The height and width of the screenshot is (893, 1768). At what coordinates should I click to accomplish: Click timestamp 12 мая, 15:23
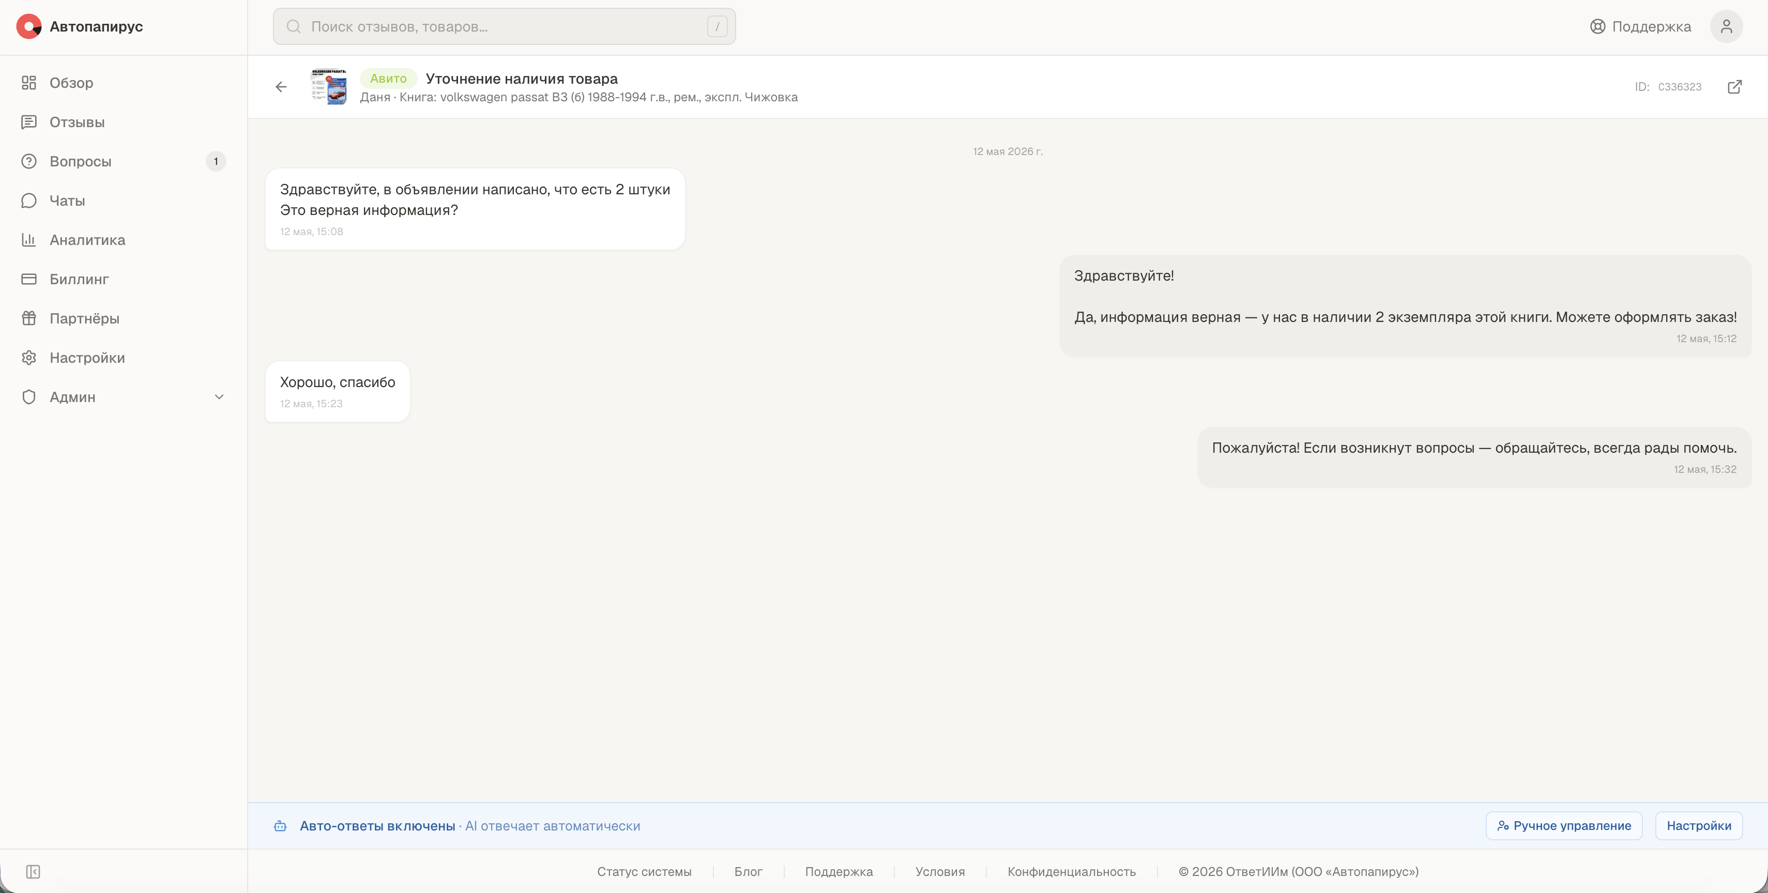click(311, 404)
